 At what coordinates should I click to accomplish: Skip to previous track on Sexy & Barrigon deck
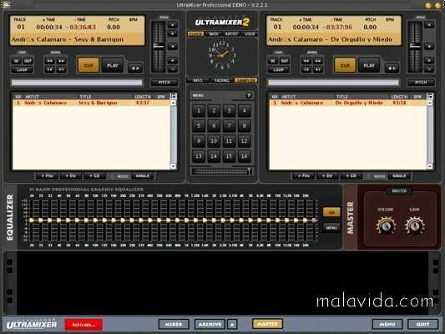pyautogui.click(x=49, y=69)
